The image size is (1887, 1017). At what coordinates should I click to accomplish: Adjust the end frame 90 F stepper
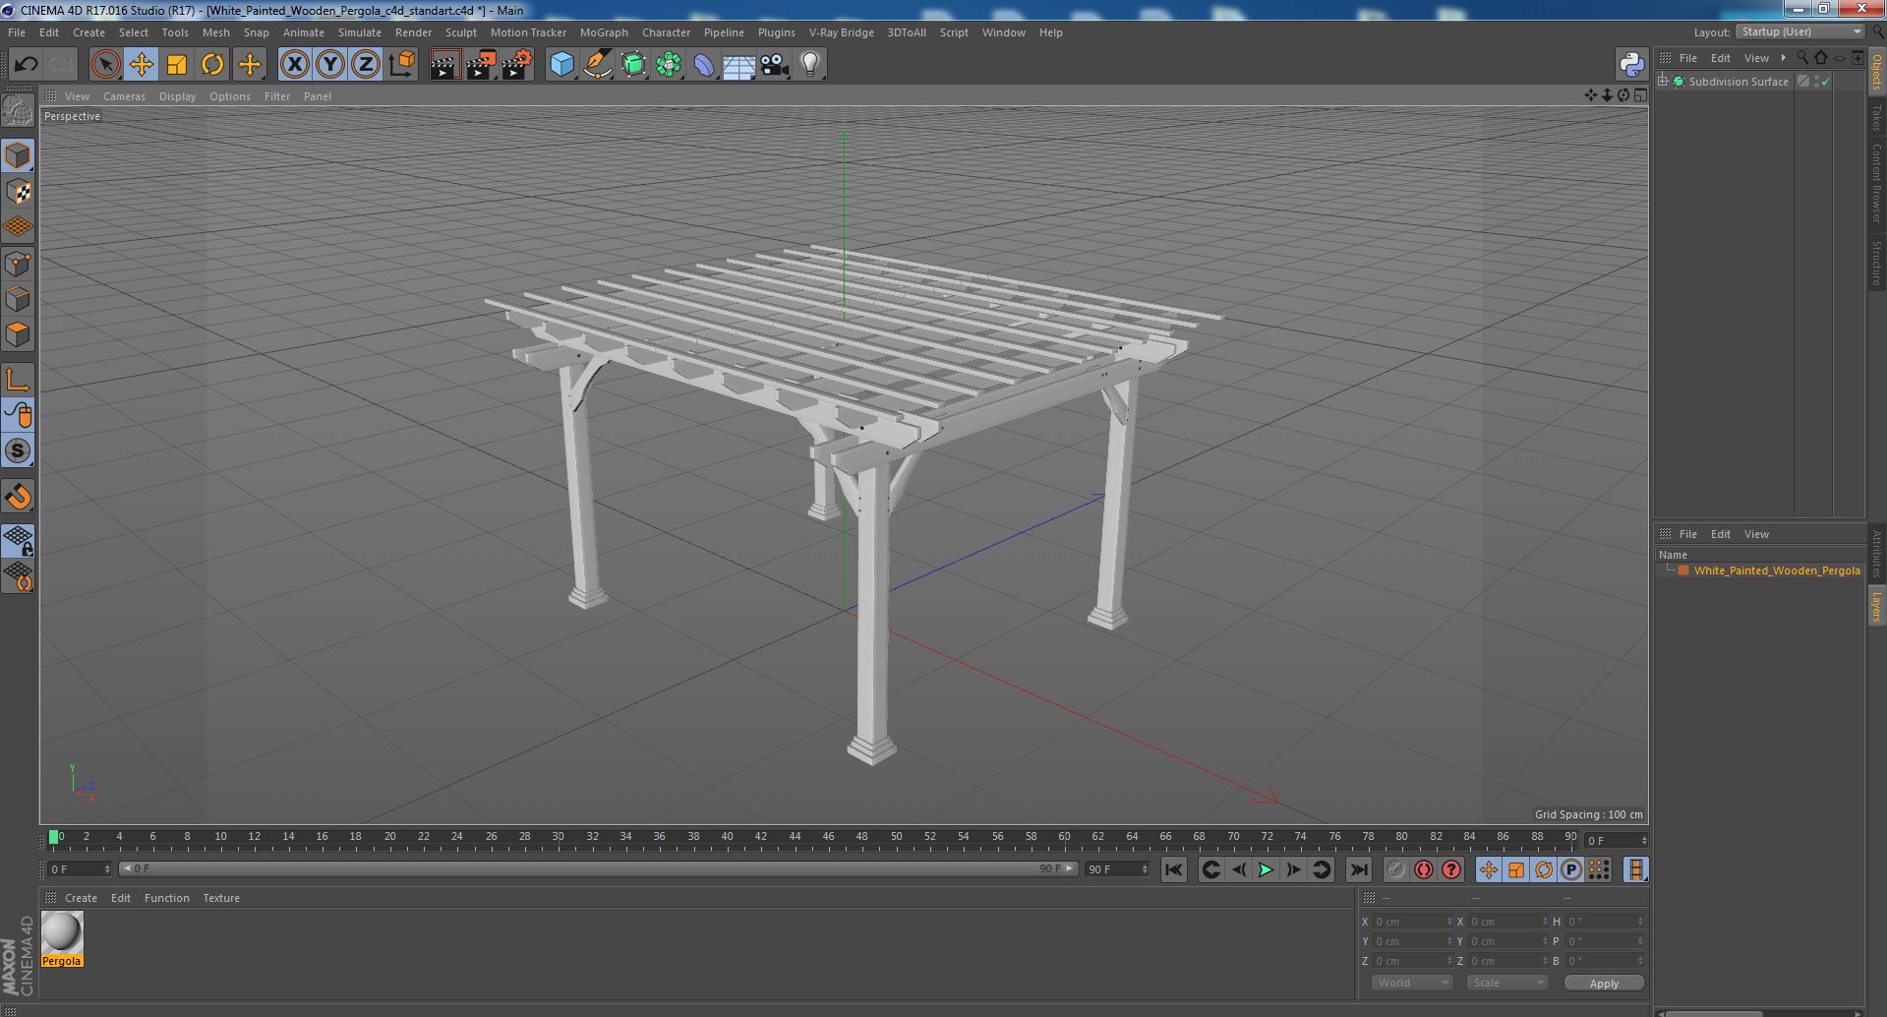[x=1144, y=869]
